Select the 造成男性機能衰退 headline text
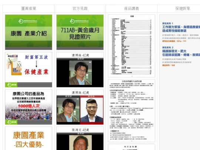Viewport: 200px width, 150px height. click(174, 31)
